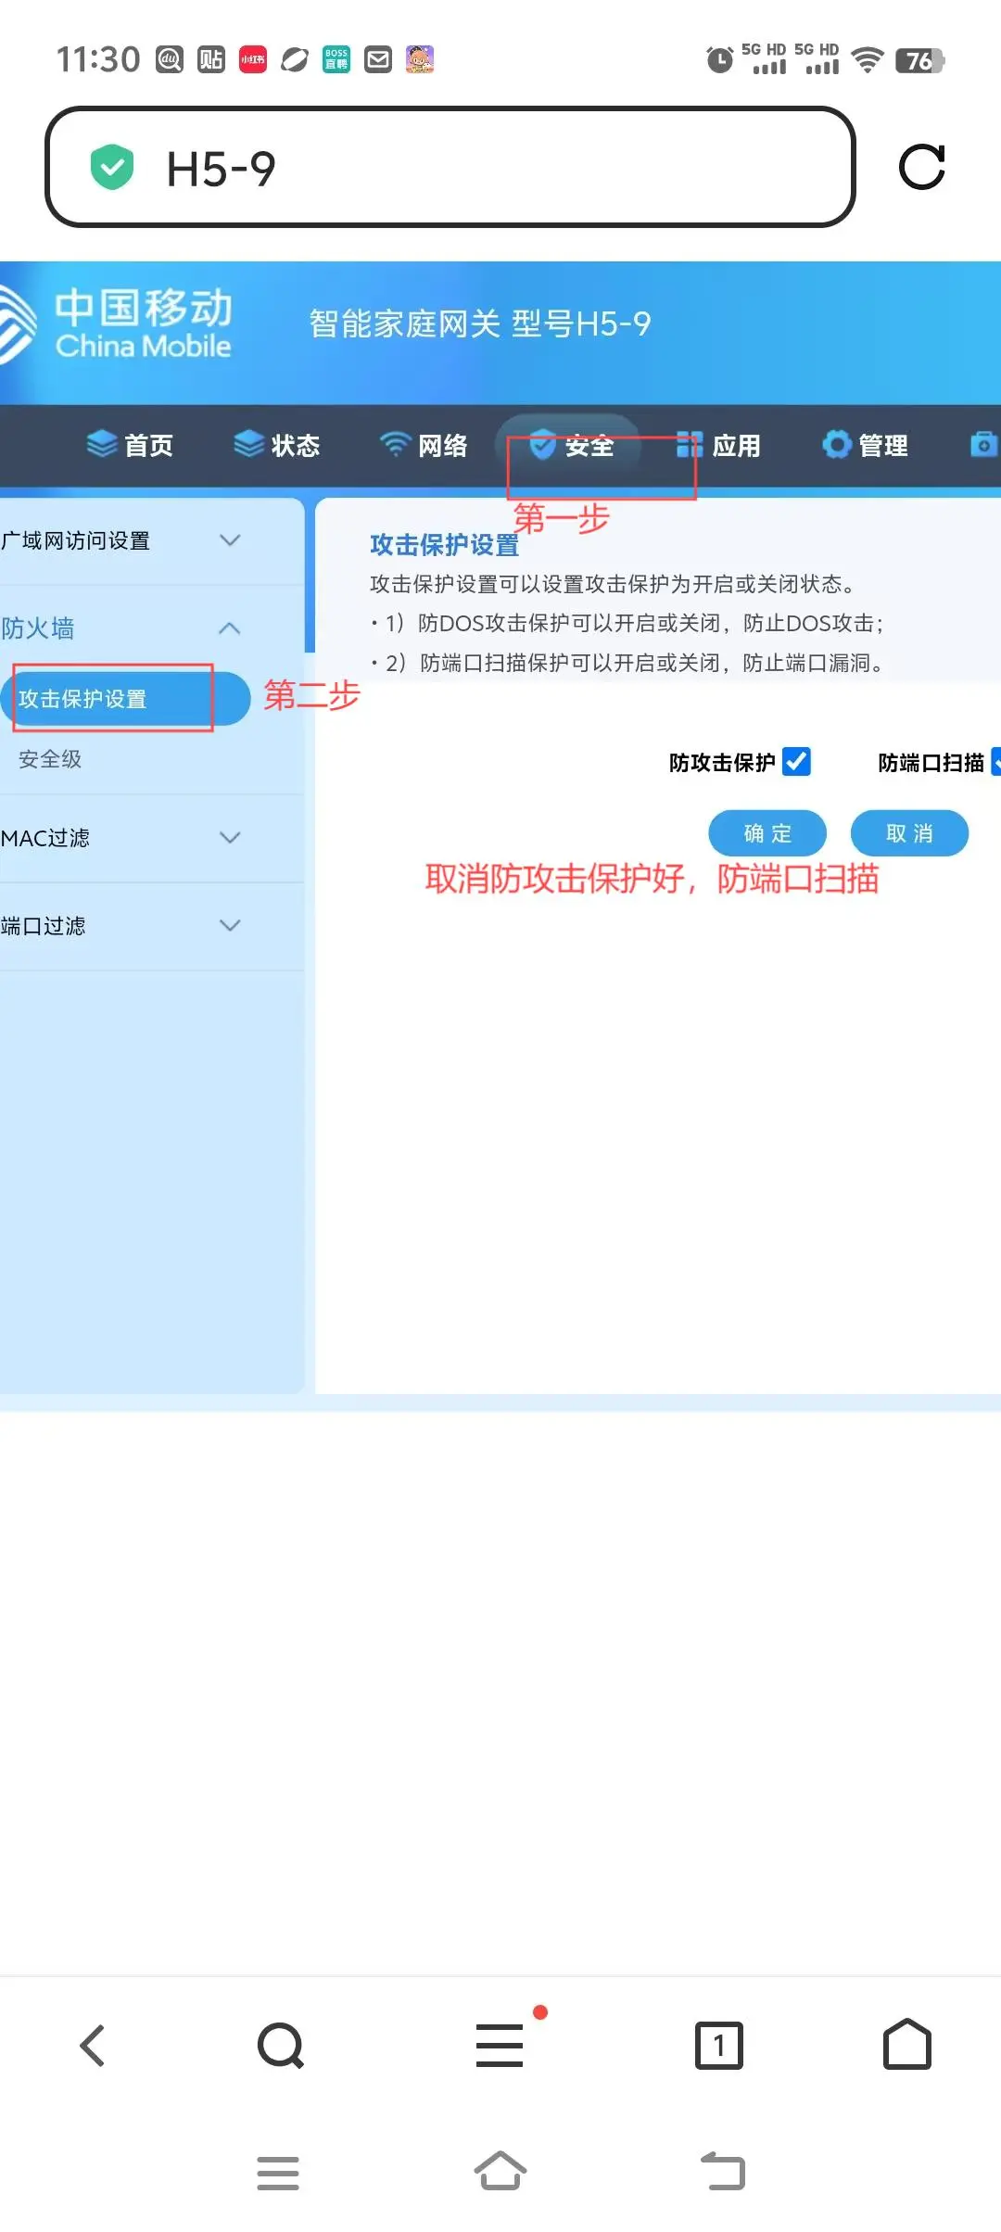Click the 首页 layers icon
This screenshot has width=1001, height=2232.
pyautogui.click(x=102, y=444)
